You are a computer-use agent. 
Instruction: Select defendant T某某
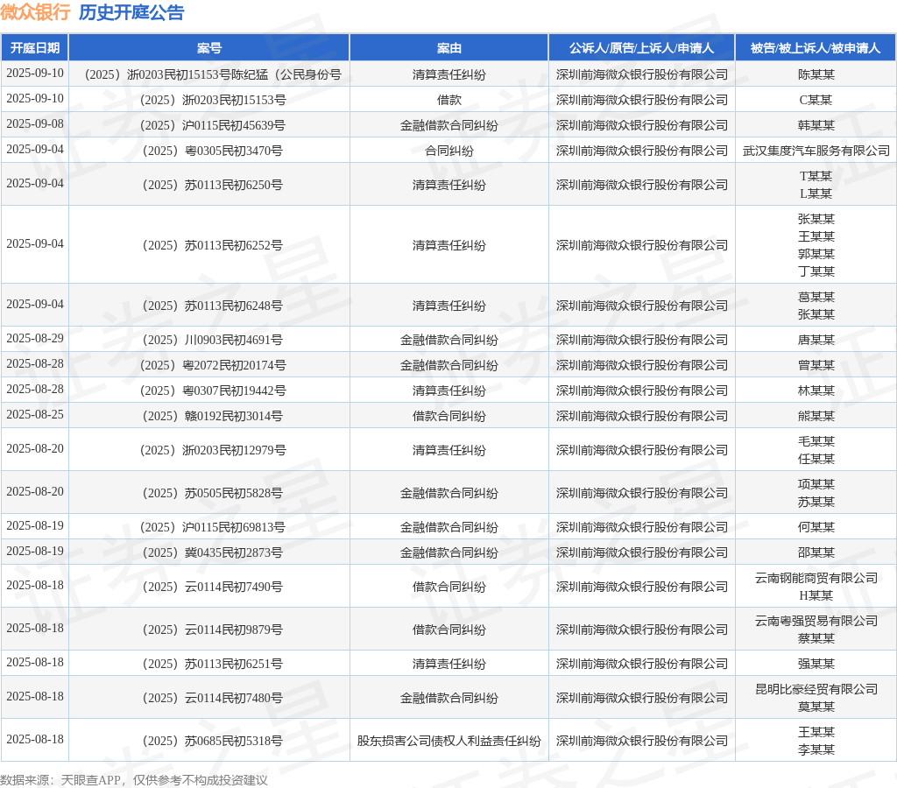pos(816,176)
